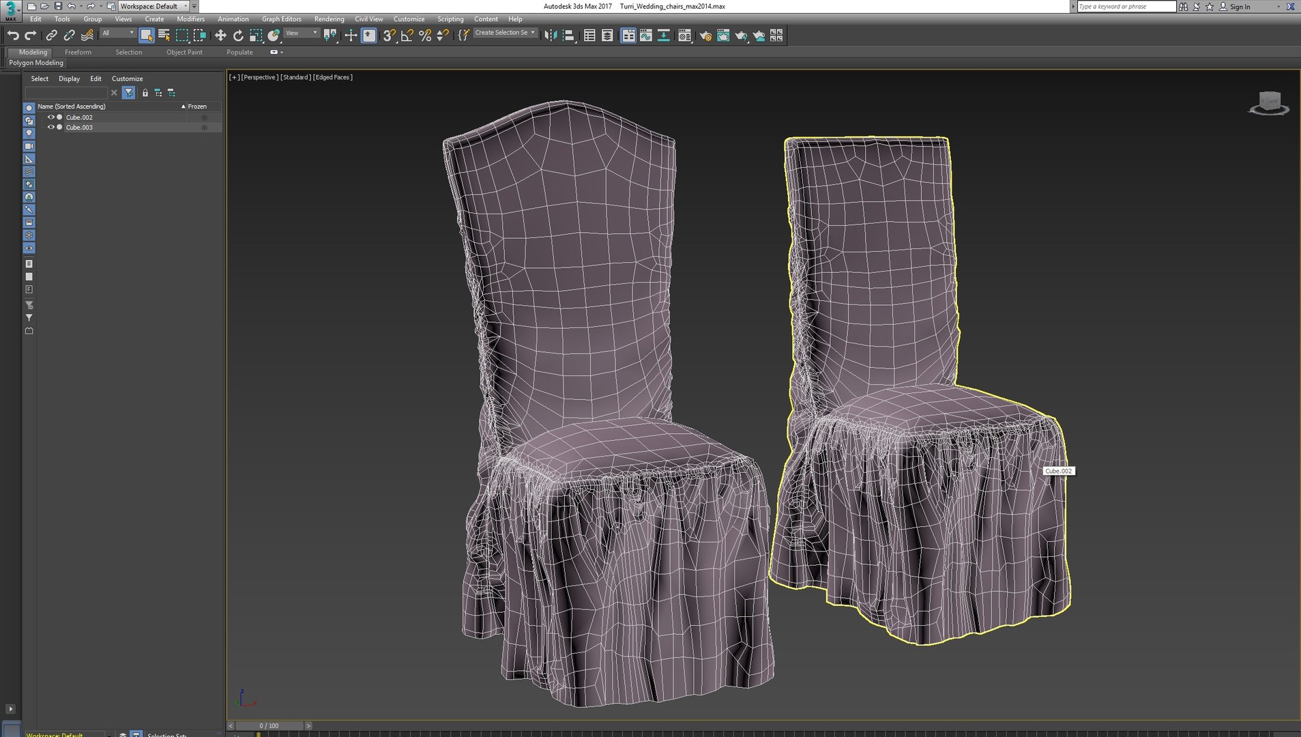Screen dimensions: 1301x737
Task: Toggle the Ribbon display button
Action: click(x=628, y=35)
